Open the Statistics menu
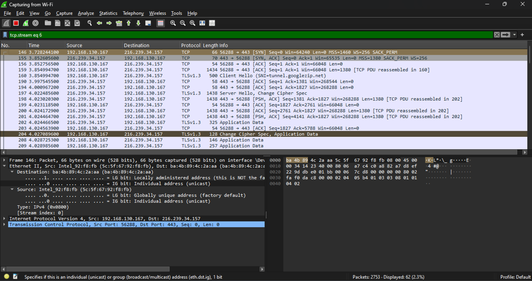 click(108, 13)
